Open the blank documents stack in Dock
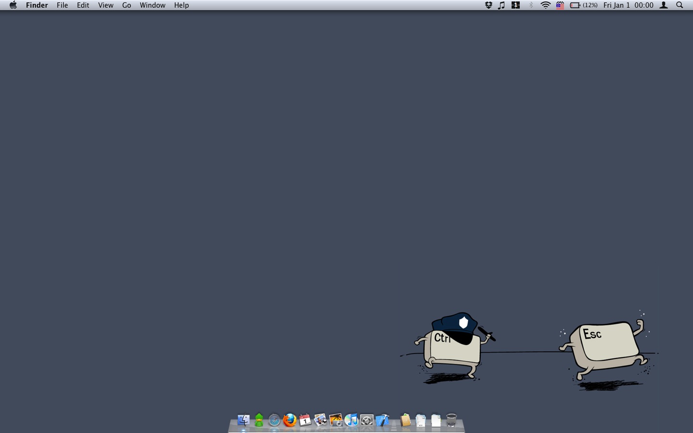 [436, 420]
